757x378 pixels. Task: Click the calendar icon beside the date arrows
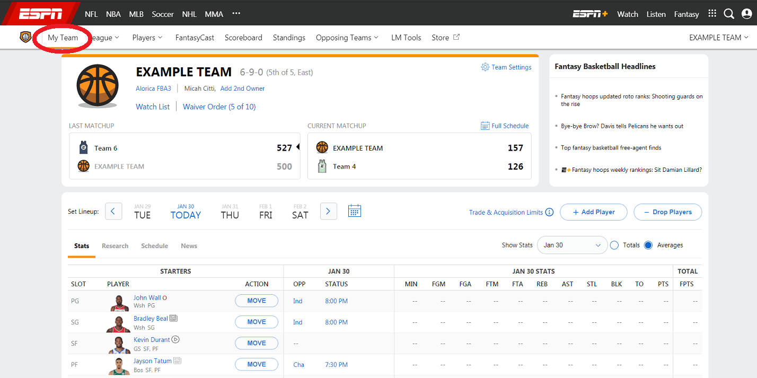click(354, 210)
